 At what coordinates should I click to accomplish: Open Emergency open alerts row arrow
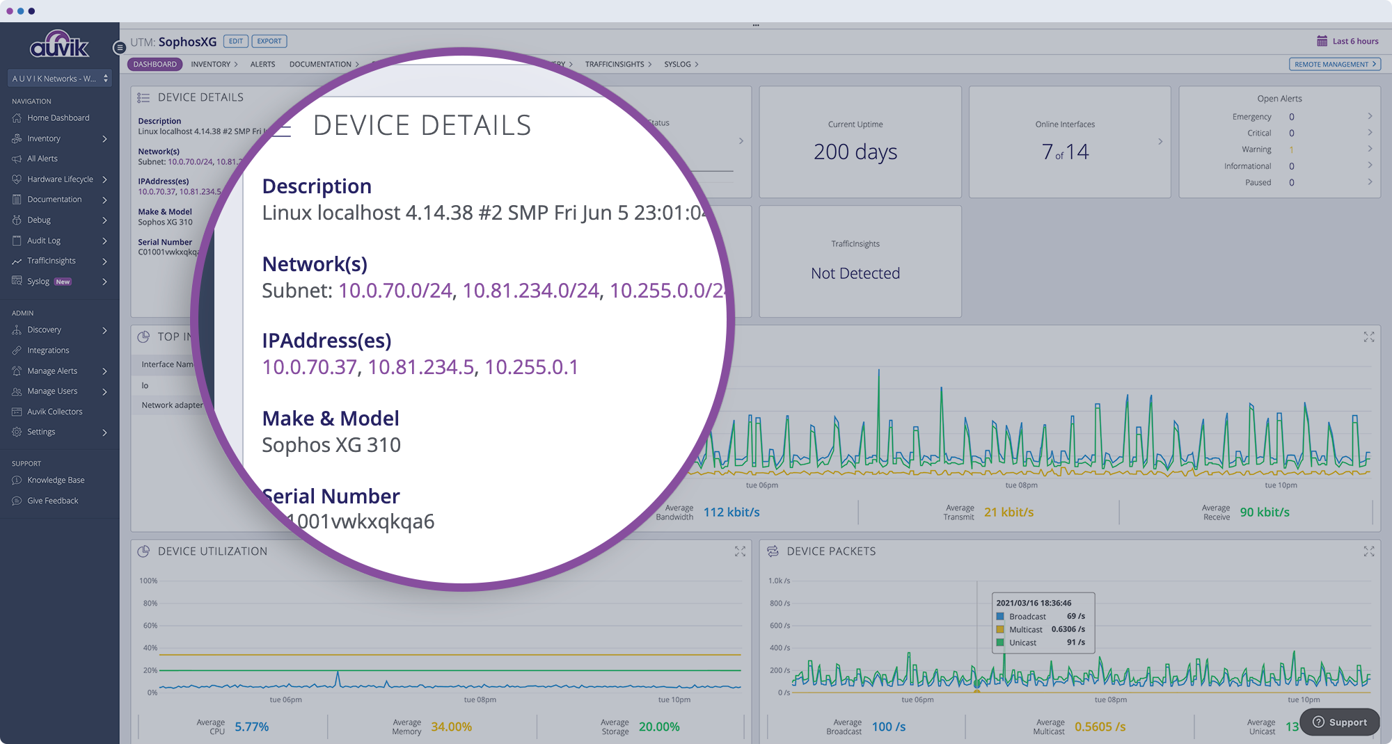tap(1370, 116)
